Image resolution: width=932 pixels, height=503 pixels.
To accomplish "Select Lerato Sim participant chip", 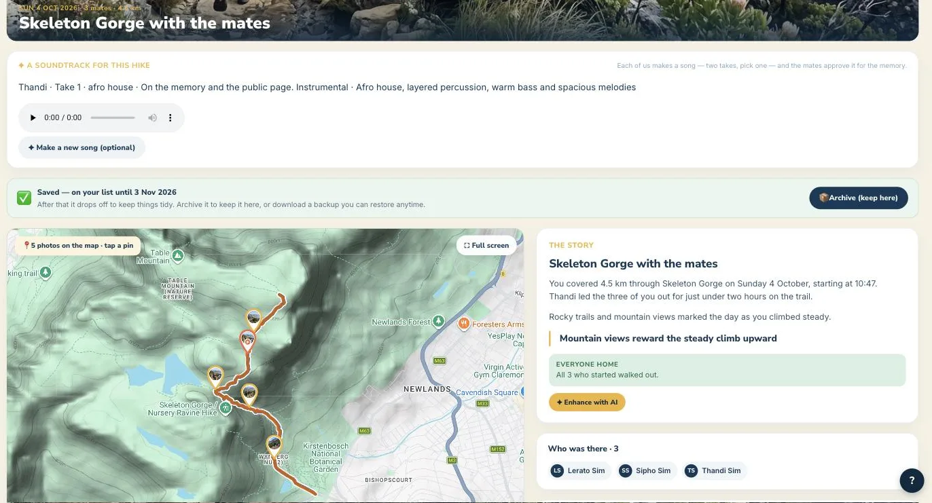I will 580,470.
